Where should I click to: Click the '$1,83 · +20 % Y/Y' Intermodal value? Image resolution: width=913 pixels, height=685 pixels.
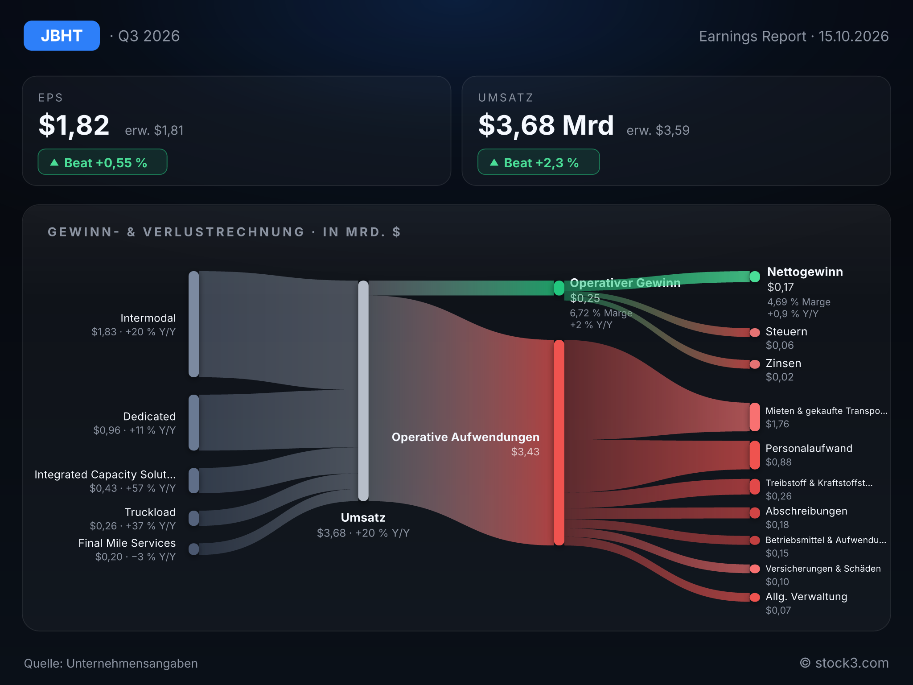[134, 332]
